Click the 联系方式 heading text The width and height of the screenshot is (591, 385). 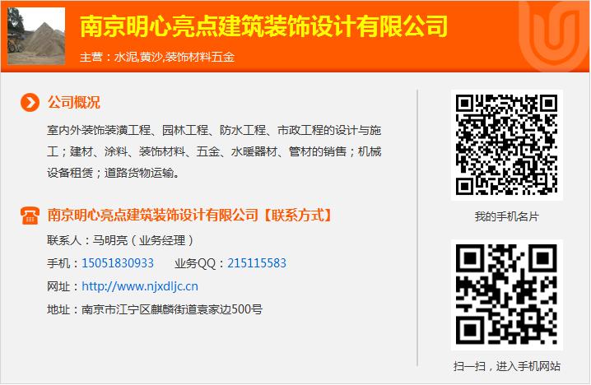click(296, 216)
